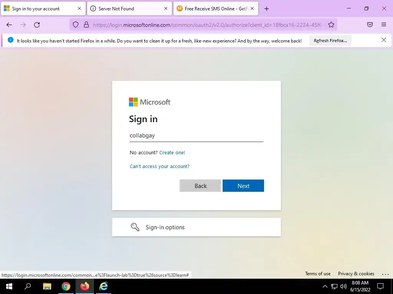Screen dimensions: 393x294
Task: Open Windows taskbar search magnifier
Action: 28,286
